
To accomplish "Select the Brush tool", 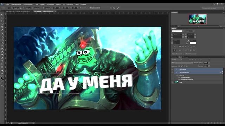I will (x=2, y=36).
